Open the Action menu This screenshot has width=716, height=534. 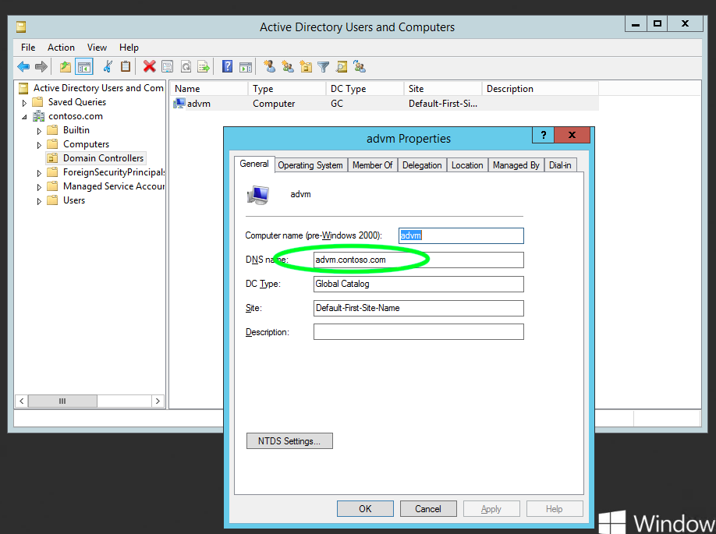[61, 47]
